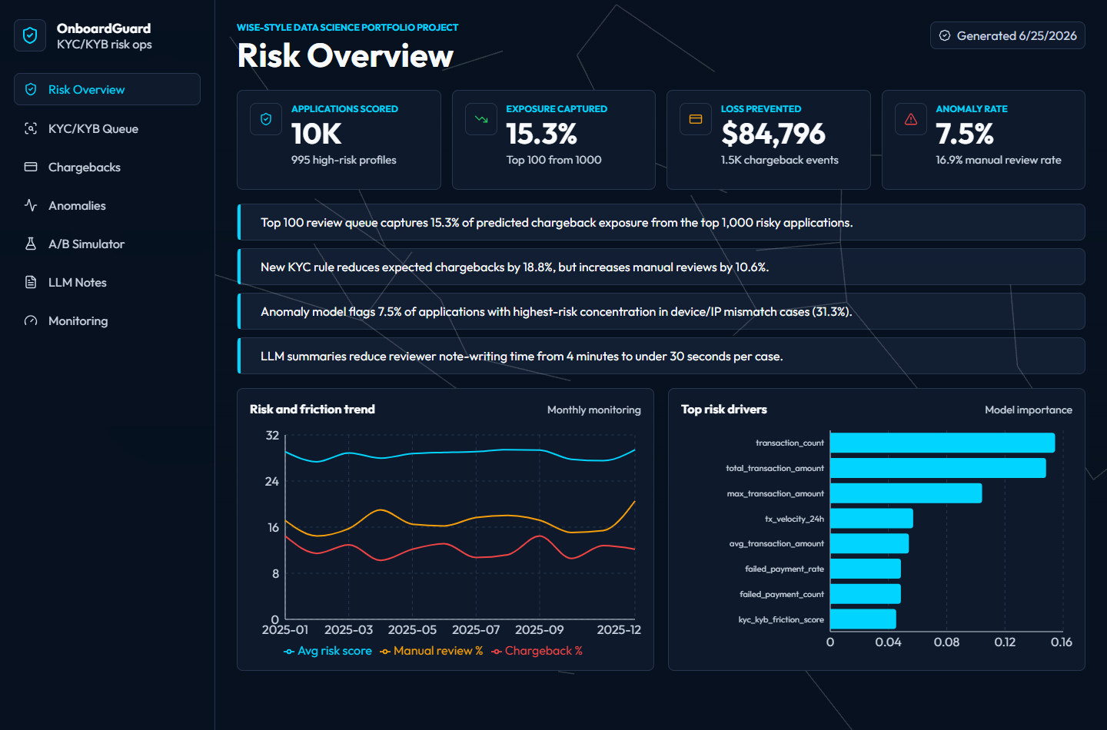
Task: Click the Chargebacks card icon in sidebar
Action: (x=31, y=167)
